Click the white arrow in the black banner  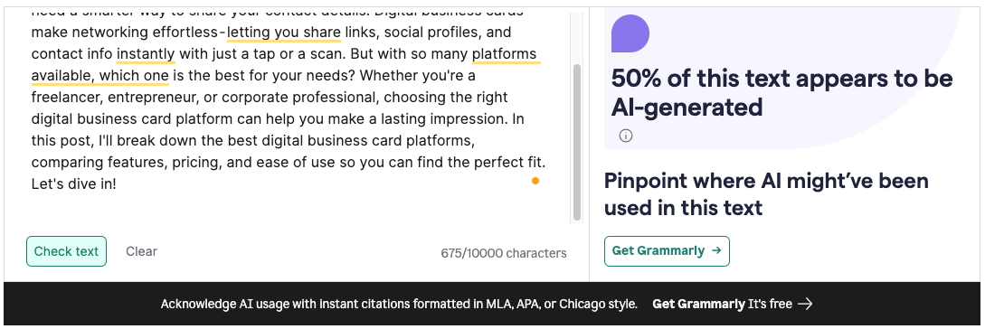[805, 304]
